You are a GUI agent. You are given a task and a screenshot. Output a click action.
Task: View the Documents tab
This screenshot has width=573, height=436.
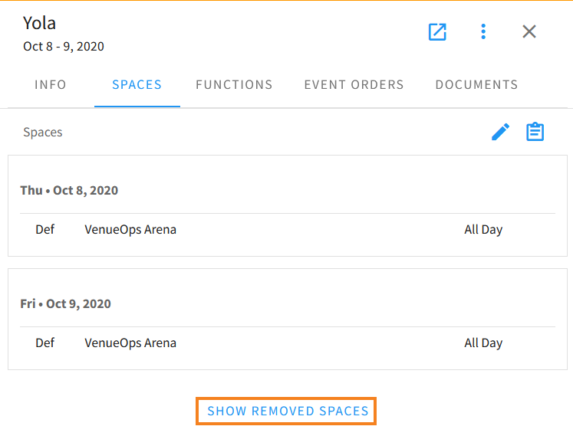tap(476, 85)
